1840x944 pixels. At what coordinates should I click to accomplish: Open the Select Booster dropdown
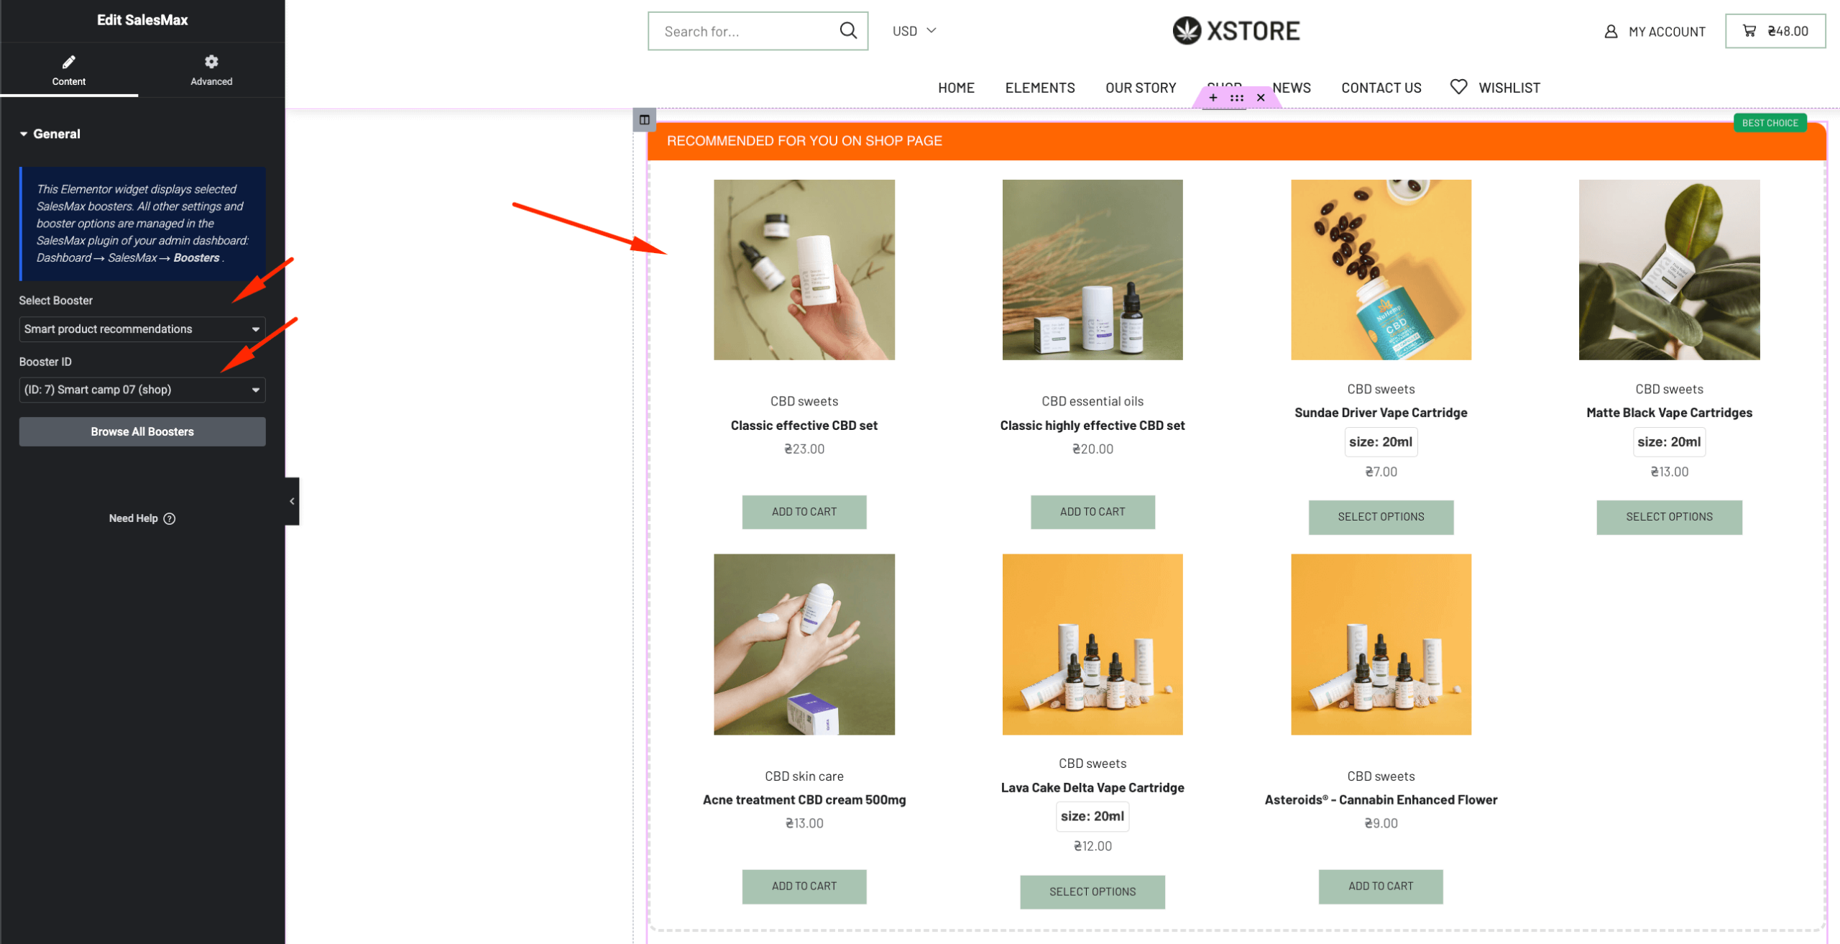142,329
